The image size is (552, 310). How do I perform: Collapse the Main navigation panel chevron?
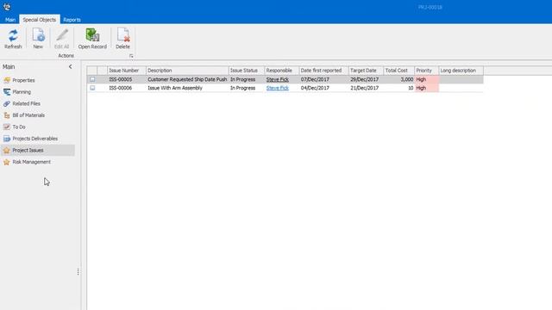click(71, 66)
